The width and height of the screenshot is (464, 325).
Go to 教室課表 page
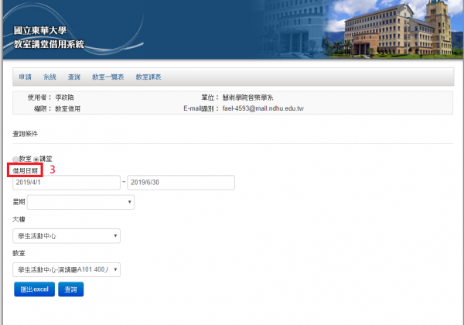tap(148, 77)
